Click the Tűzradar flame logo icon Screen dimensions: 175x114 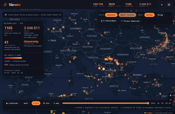tap(5, 5)
